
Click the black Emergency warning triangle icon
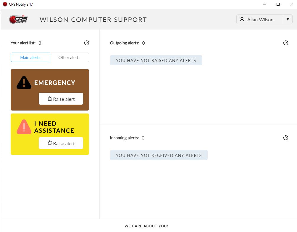click(x=24, y=83)
